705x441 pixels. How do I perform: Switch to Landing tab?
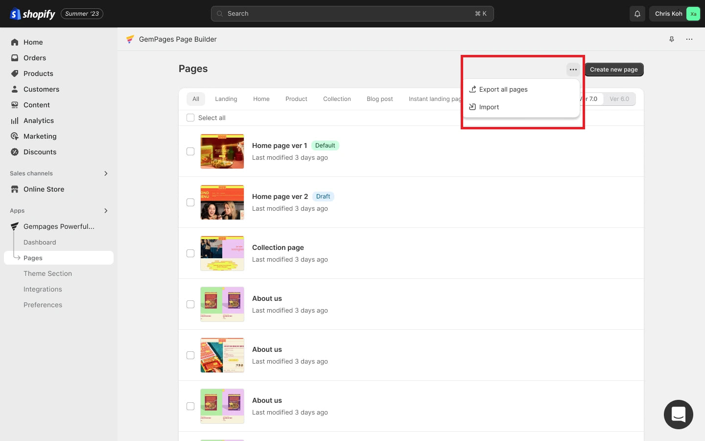(226, 99)
